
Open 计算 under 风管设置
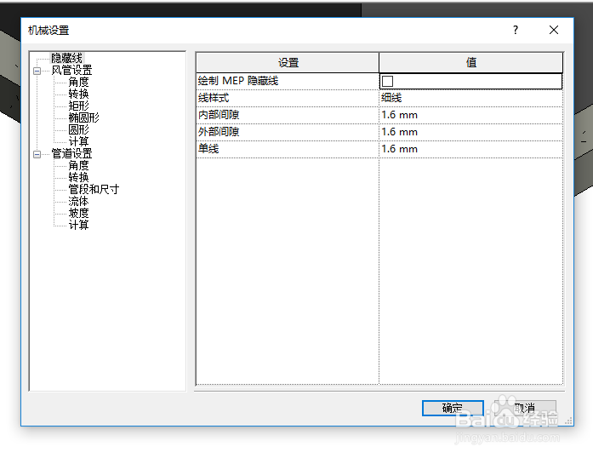78,141
